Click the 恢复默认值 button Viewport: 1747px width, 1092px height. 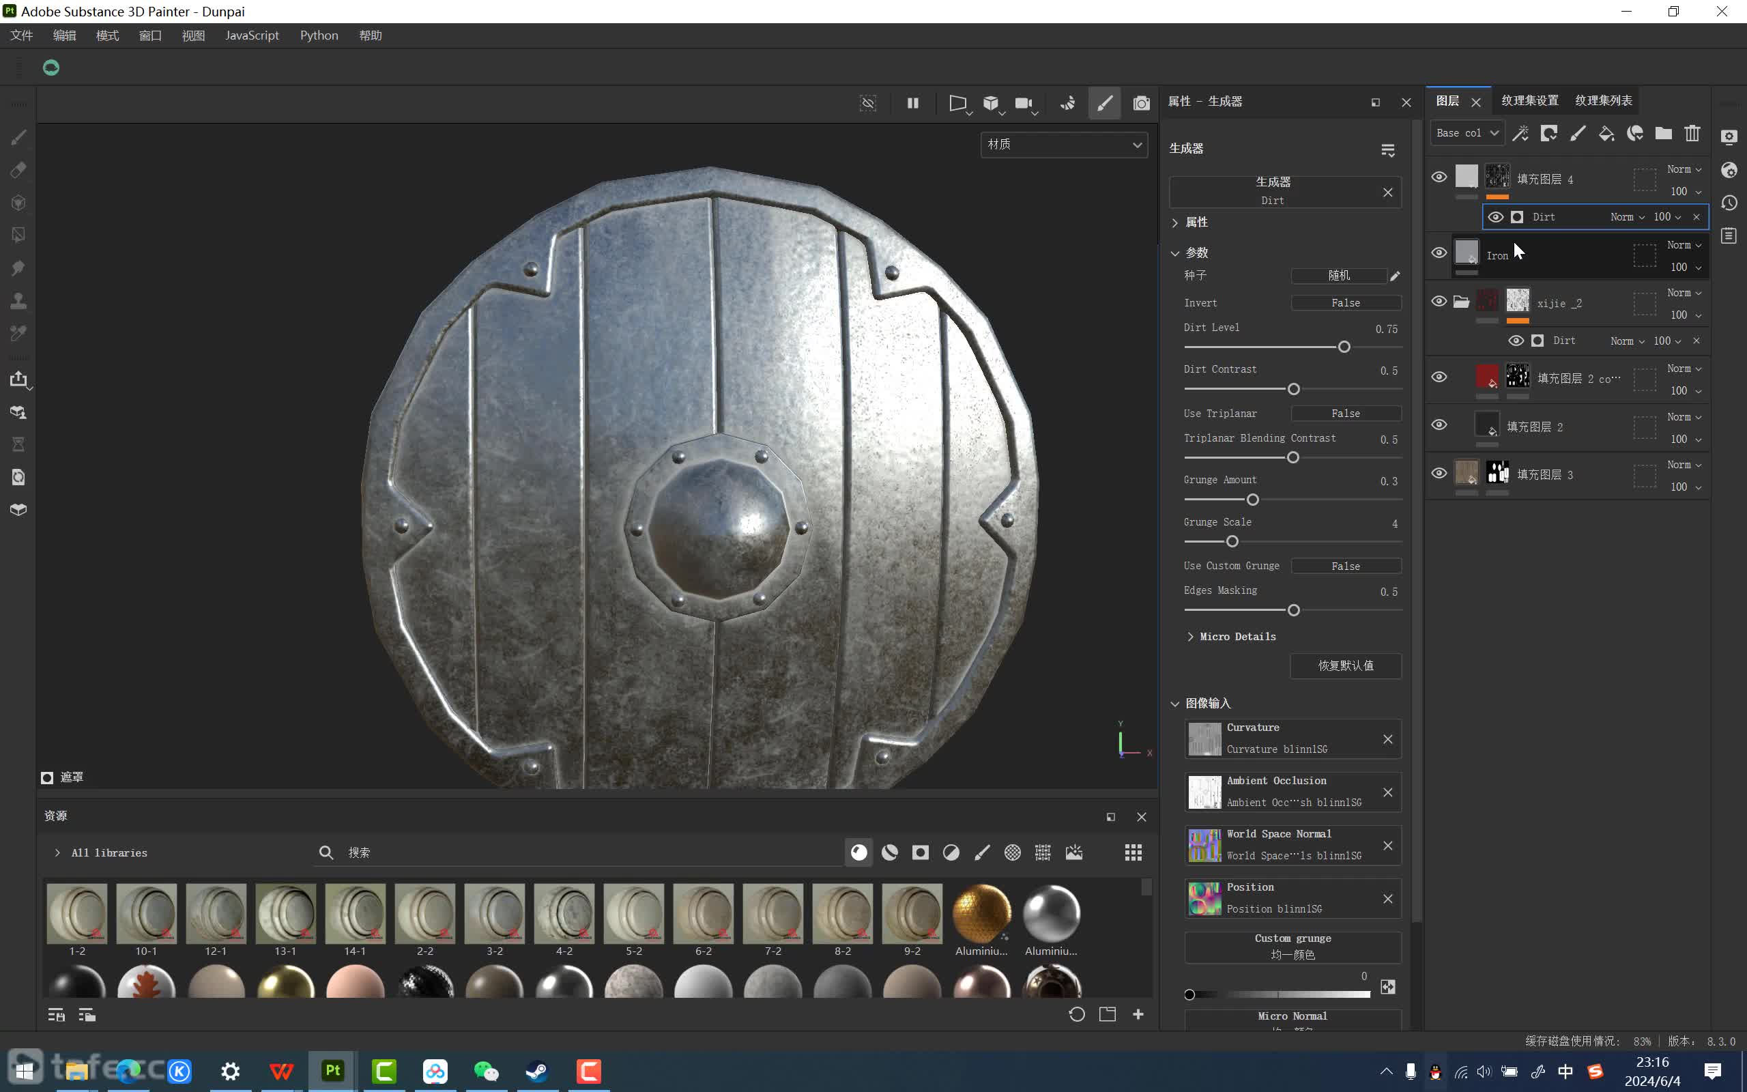(x=1346, y=665)
